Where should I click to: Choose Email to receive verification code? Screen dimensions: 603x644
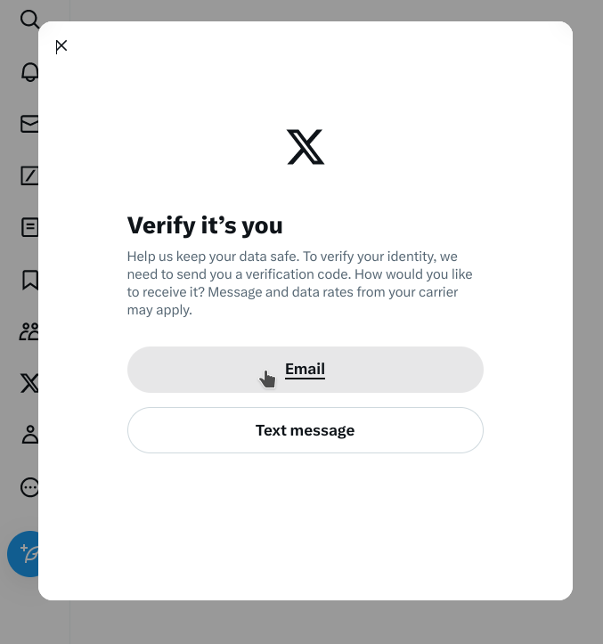click(306, 370)
